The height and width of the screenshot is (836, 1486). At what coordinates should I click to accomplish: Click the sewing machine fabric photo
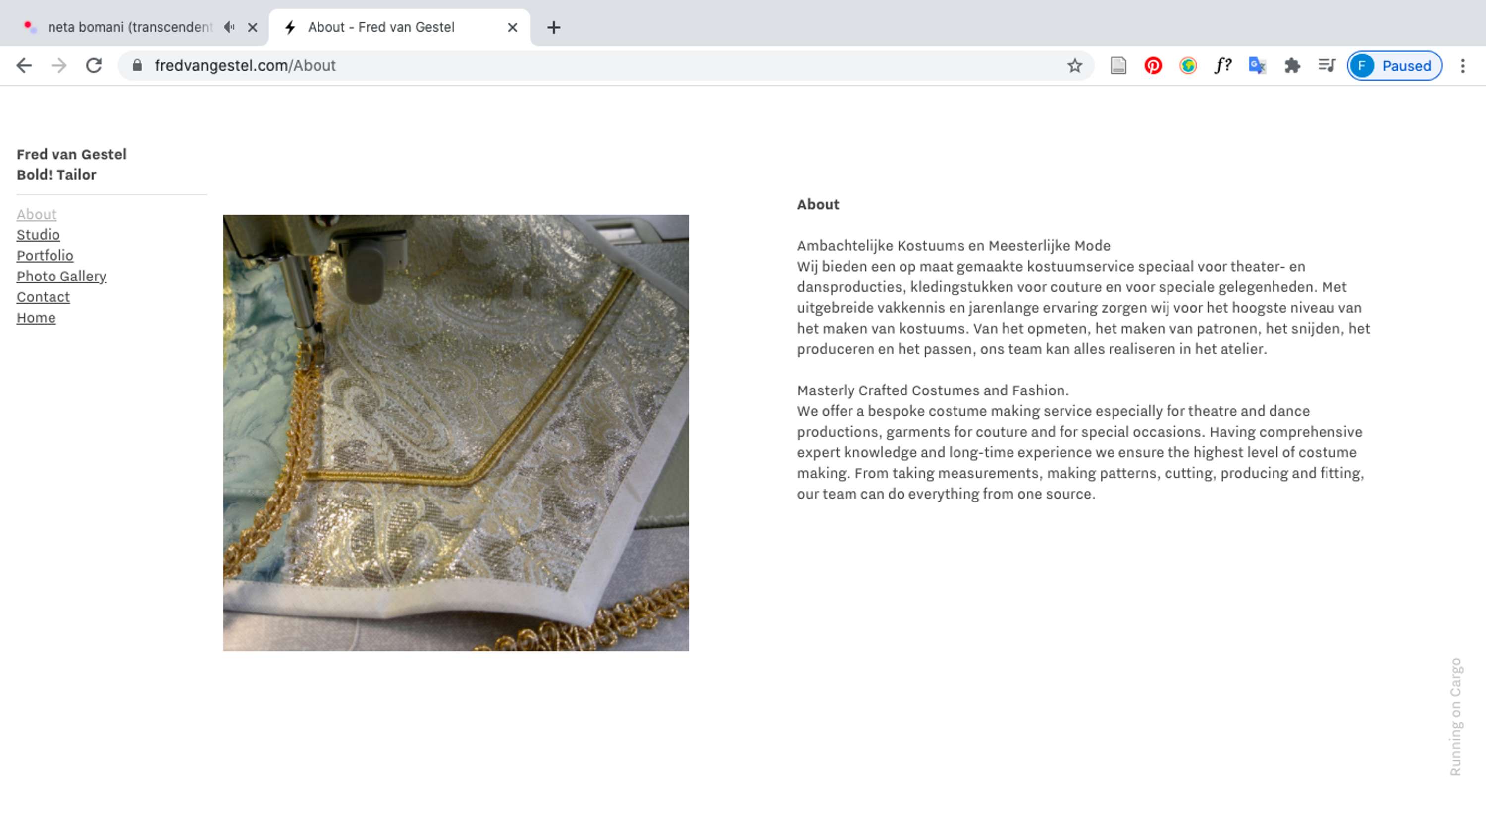pos(456,433)
